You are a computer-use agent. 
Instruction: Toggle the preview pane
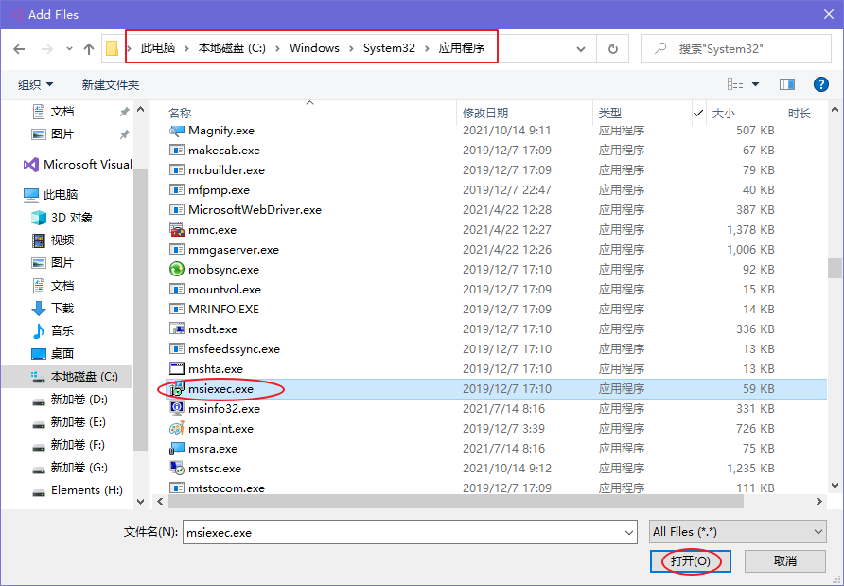pos(786,83)
